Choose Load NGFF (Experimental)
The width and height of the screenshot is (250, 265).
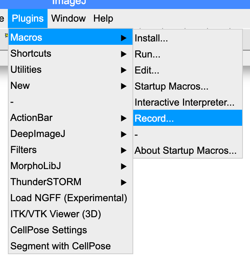(x=70, y=198)
